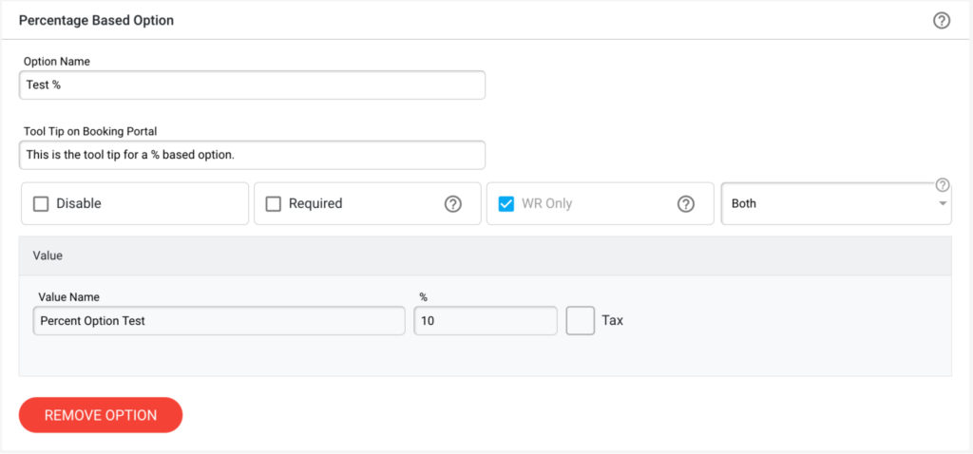Check the Tax box
973x454 pixels.
[581, 321]
